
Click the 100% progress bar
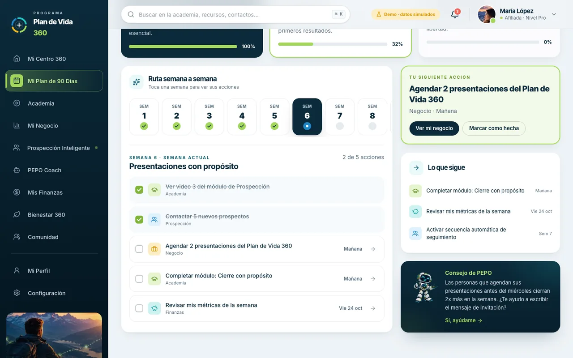(183, 47)
